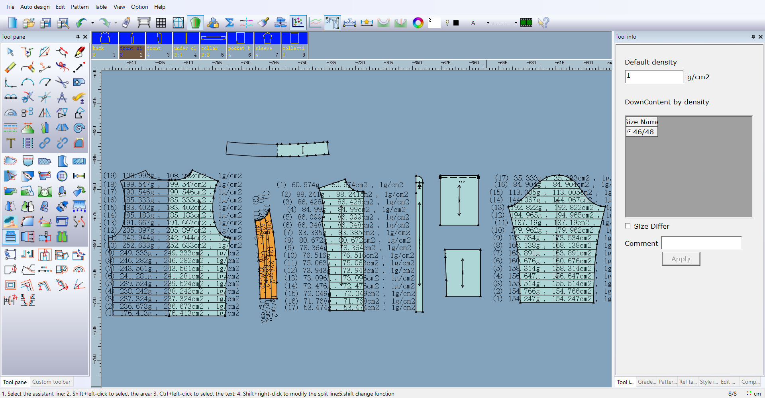Select the button placement tool
The image size is (765, 398).
(62, 176)
